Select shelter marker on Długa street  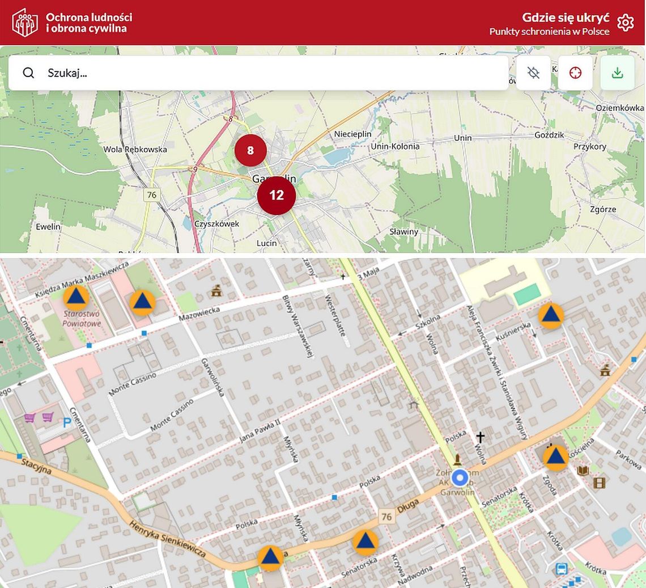pos(365,542)
